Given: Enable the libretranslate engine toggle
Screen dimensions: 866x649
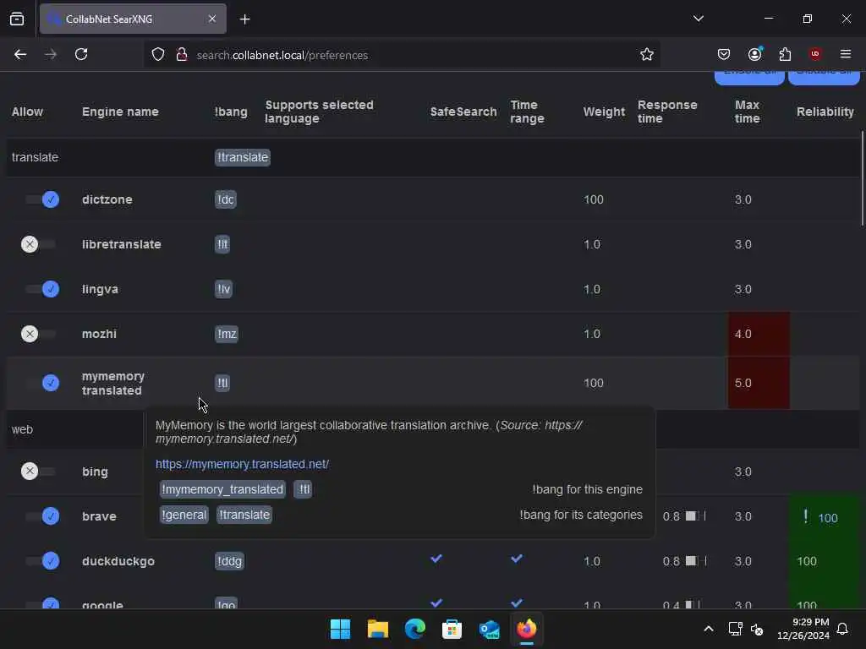Looking at the screenshot, I should (37, 244).
